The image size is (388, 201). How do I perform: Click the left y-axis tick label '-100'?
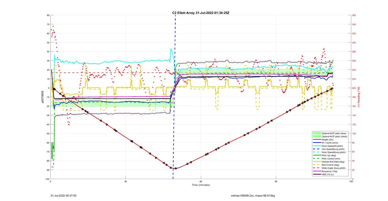(x=47, y=179)
